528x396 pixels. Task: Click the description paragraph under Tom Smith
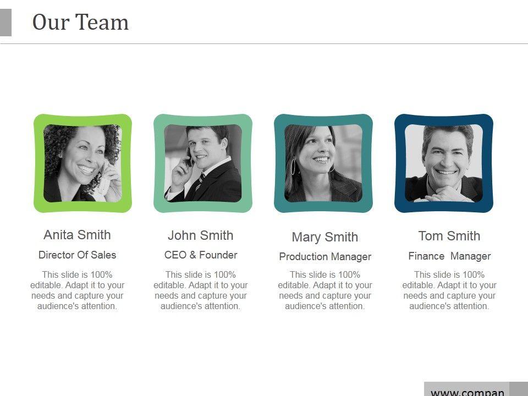click(449, 290)
